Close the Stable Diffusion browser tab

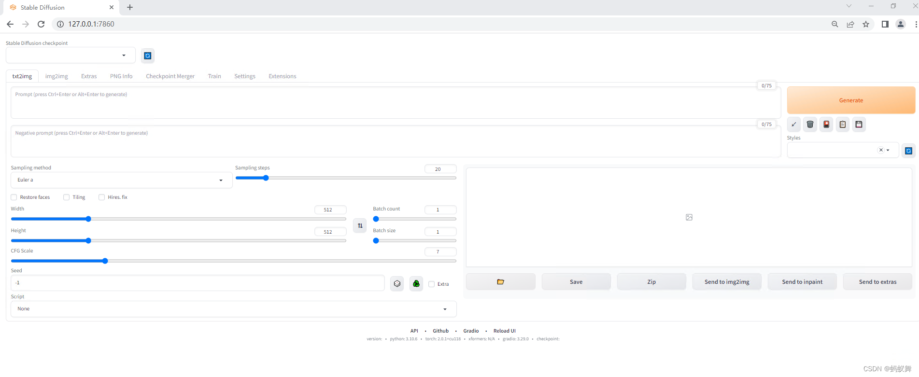[112, 7]
